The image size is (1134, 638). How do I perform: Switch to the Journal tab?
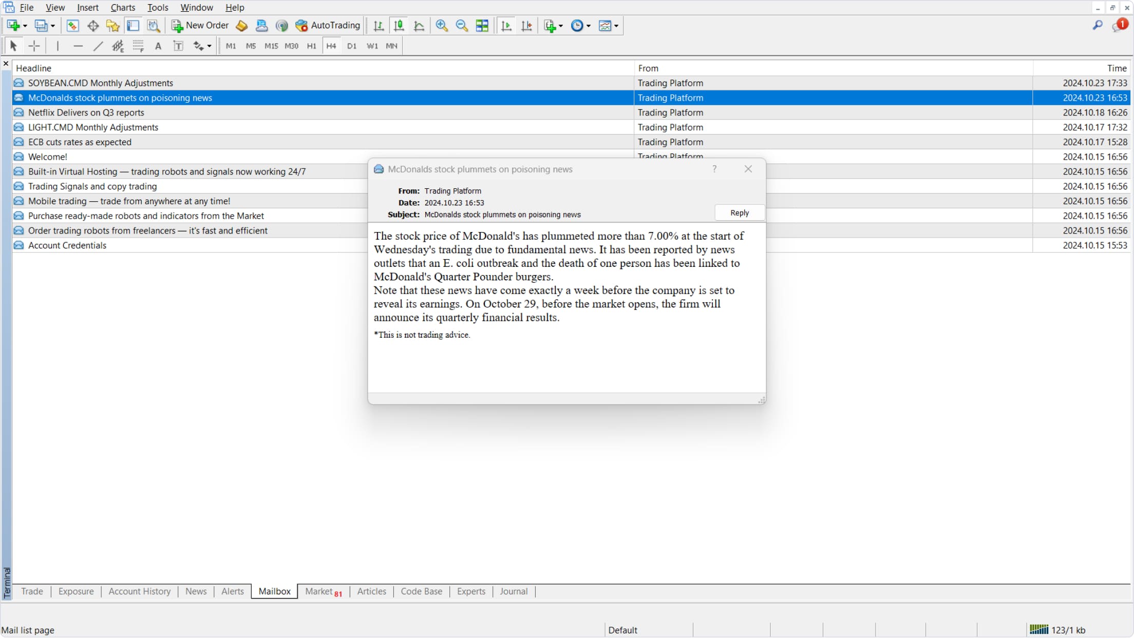(513, 591)
